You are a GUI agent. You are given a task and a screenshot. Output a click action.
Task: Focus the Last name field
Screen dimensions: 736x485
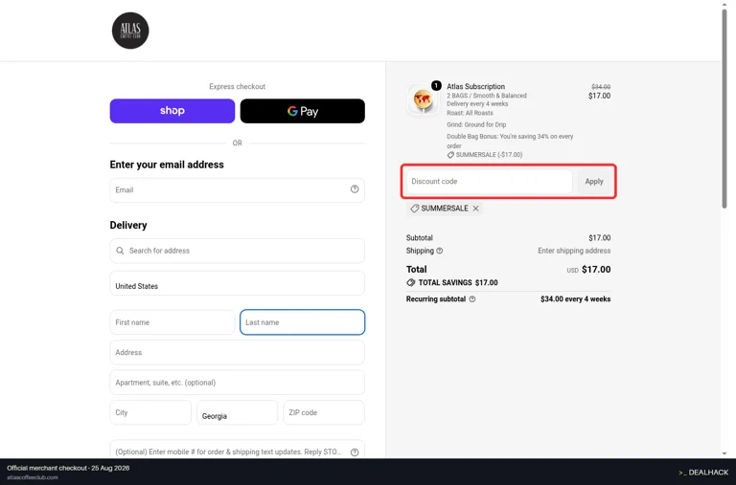click(302, 322)
